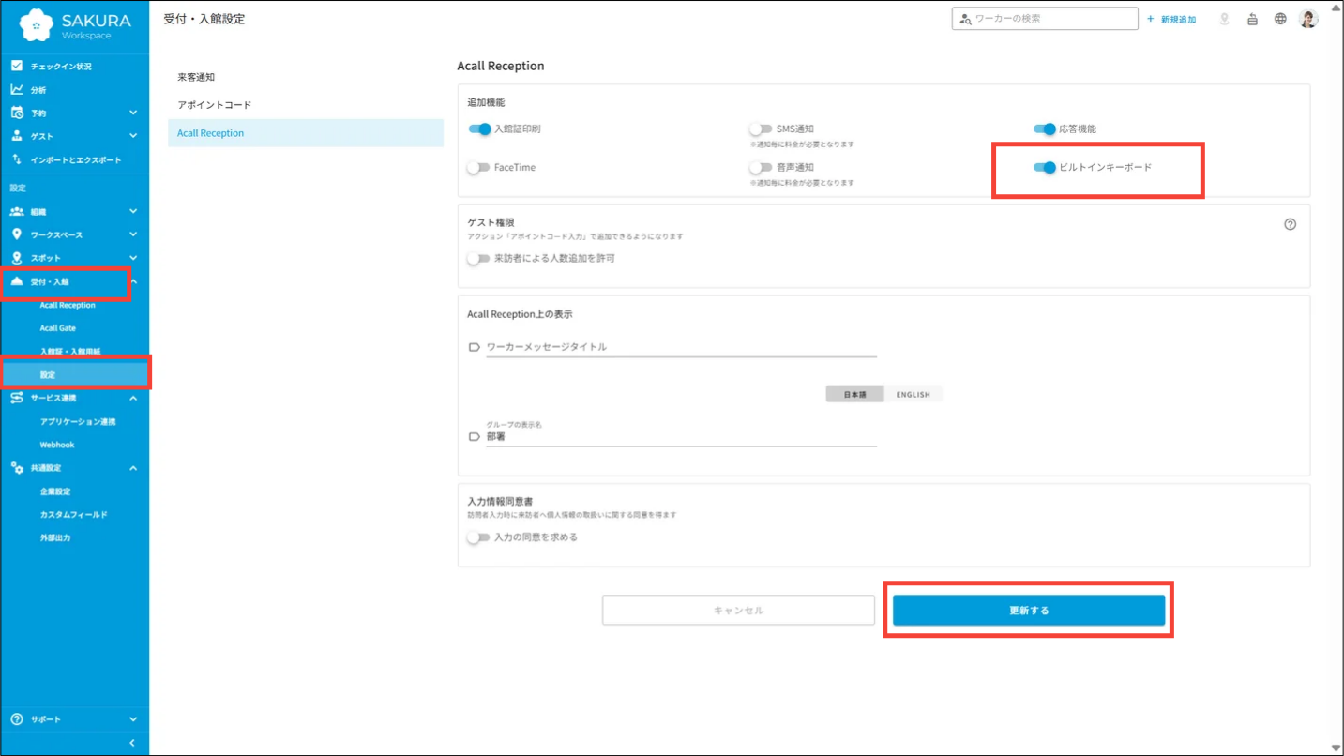Screen dimensions: 1344x756
Task: Toggle the 入館証印刷 switch
Action: click(x=479, y=129)
